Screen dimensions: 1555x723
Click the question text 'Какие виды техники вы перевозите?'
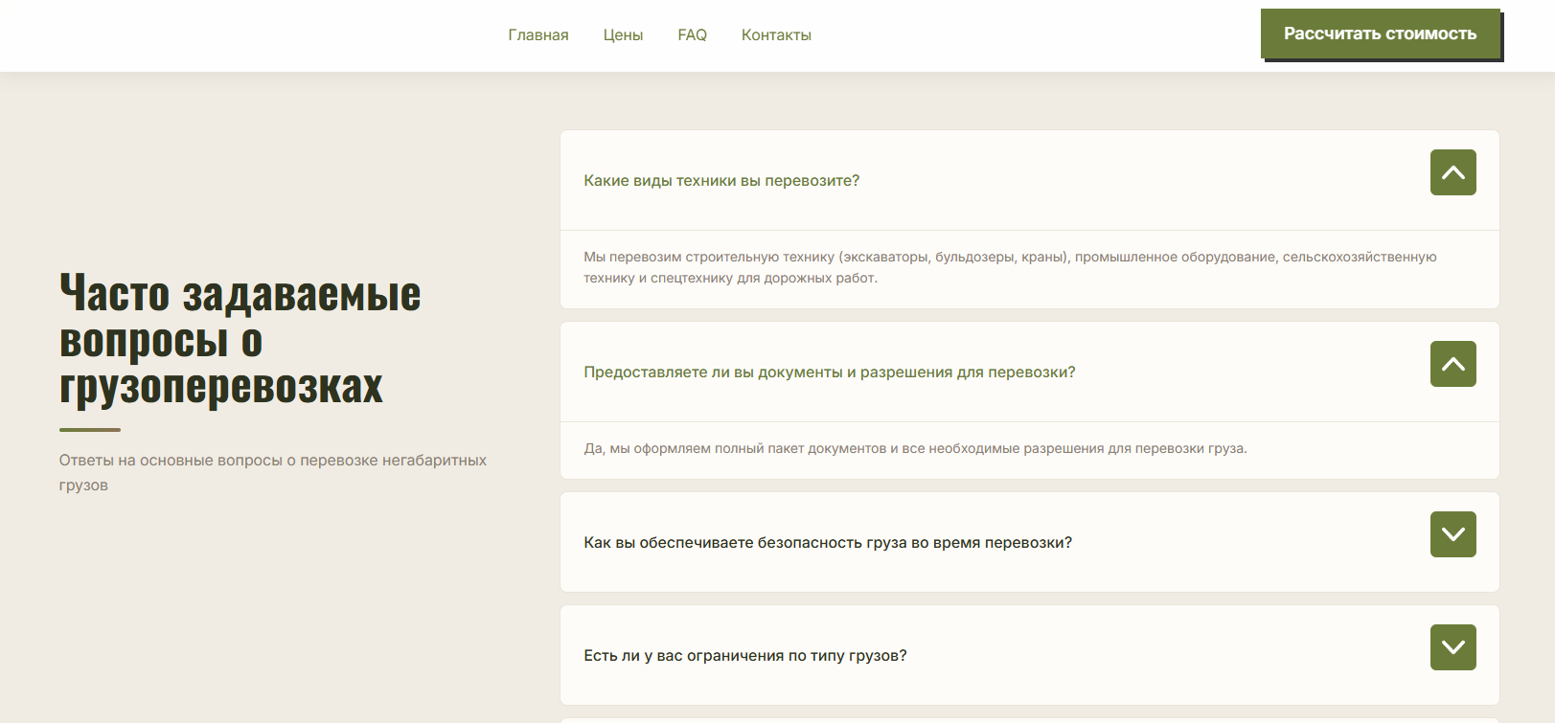tap(721, 181)
